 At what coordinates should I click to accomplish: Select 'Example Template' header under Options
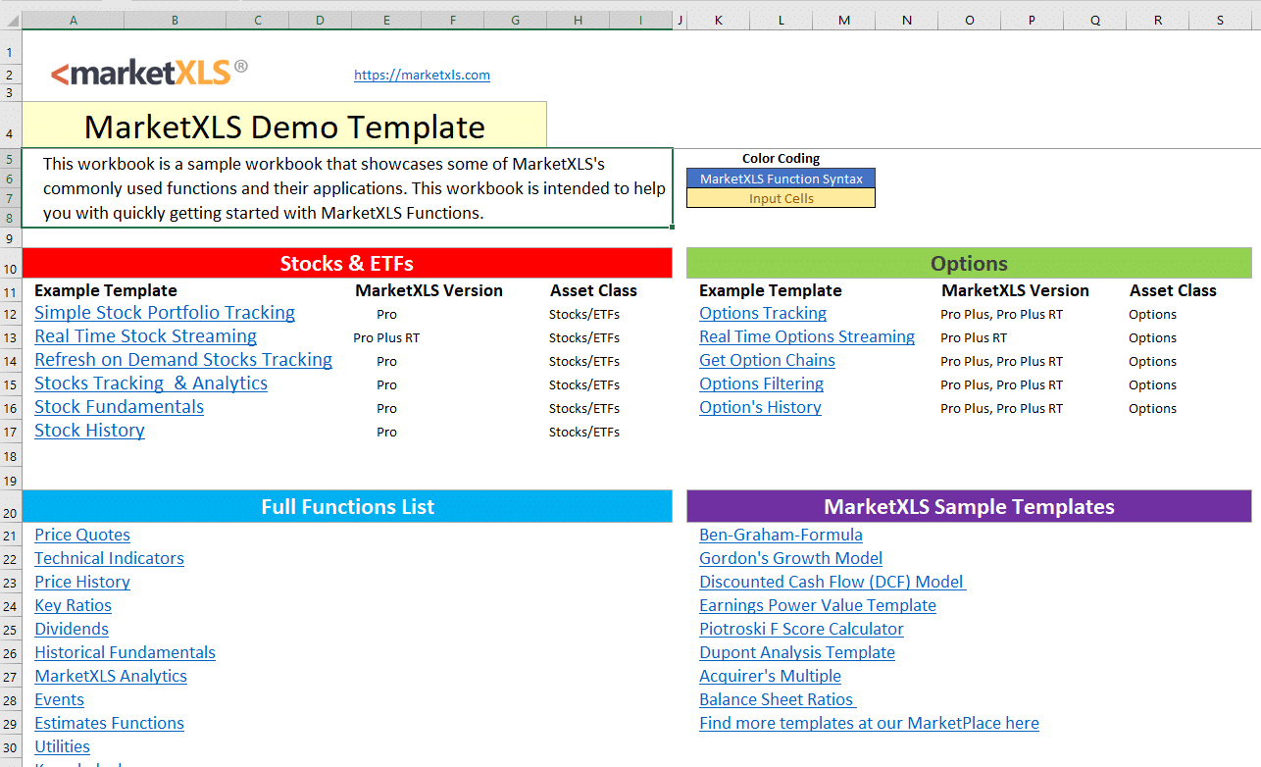tap(771, 290)
